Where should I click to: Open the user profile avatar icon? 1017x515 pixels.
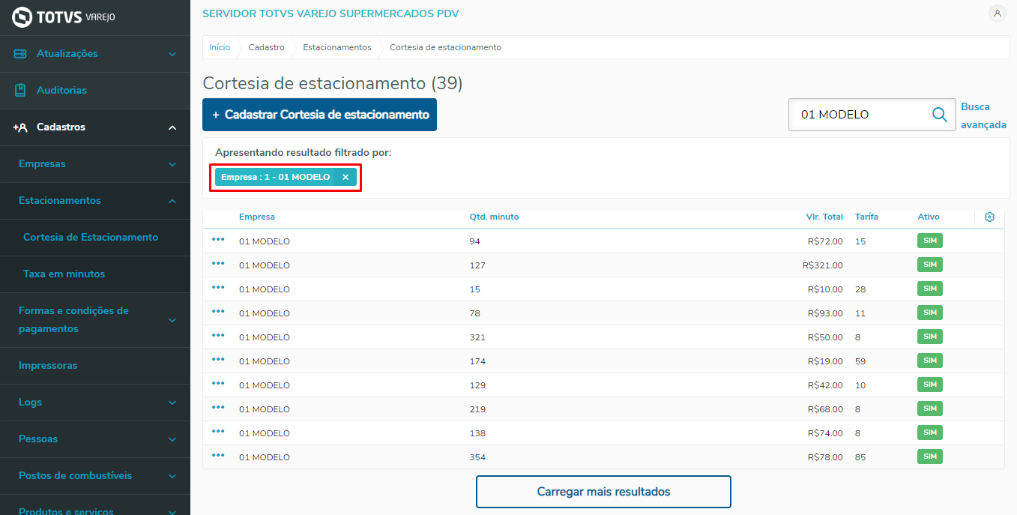pyautogui.click(x=997, y=13)
